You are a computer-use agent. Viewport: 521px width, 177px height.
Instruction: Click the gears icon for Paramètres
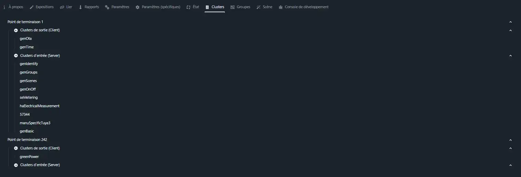pyautogui.click(x=107, y=7)
